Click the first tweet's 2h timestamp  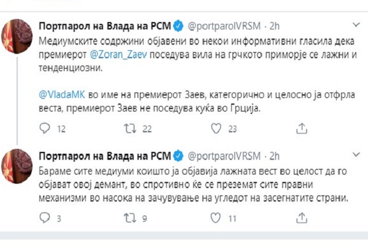(274, 26)
